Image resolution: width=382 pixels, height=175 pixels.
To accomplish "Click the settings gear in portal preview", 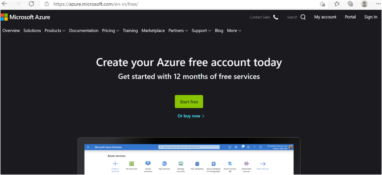I will (248, 147).
